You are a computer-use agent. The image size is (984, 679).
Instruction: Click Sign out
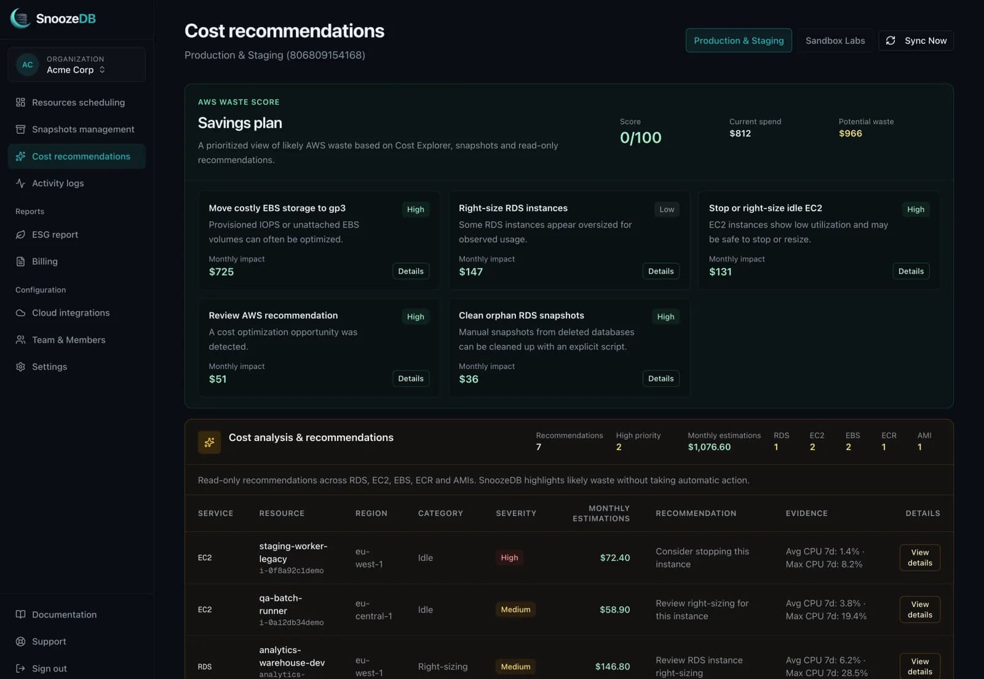76,669
